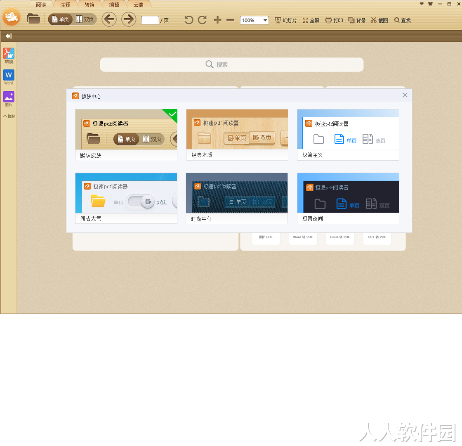Click the page number input box
The height and width of the screenshot is (446, 462).
click(x=150, y=20)
